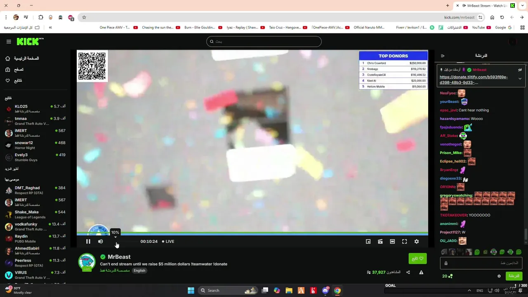528x297 pixels.
Task: Click the MrBeast channel name
Action: (119, 257)
